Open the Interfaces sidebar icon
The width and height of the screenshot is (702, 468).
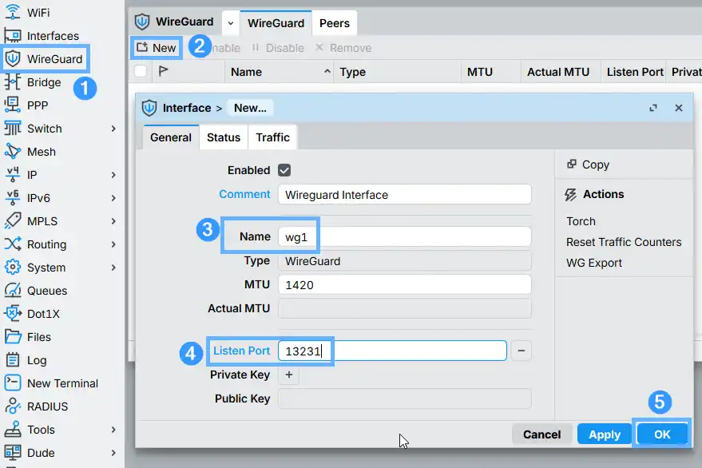pos(13,35)
